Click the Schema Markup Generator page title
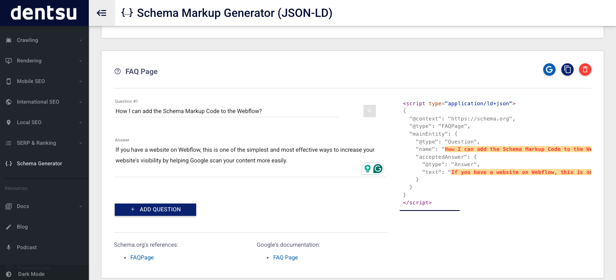The height and width of the screenshot is (280, 616). [234, 13]
